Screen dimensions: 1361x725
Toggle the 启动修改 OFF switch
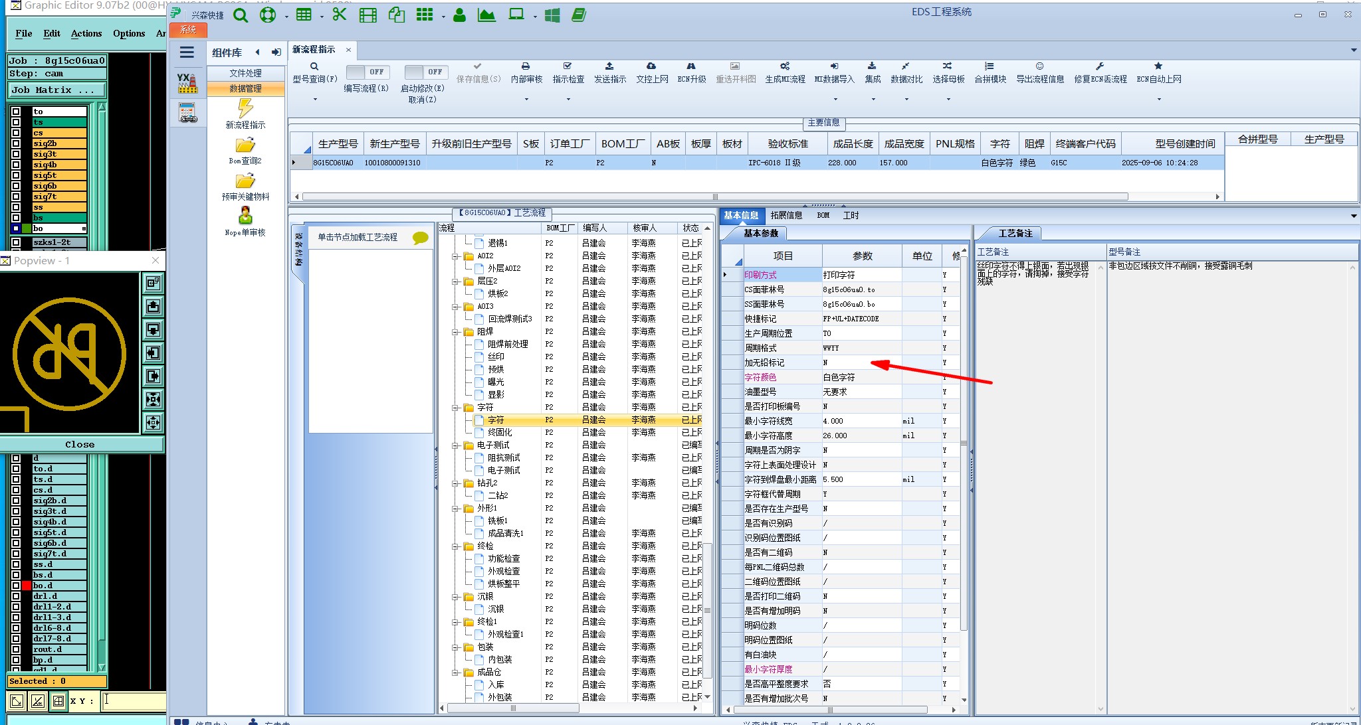425,72
